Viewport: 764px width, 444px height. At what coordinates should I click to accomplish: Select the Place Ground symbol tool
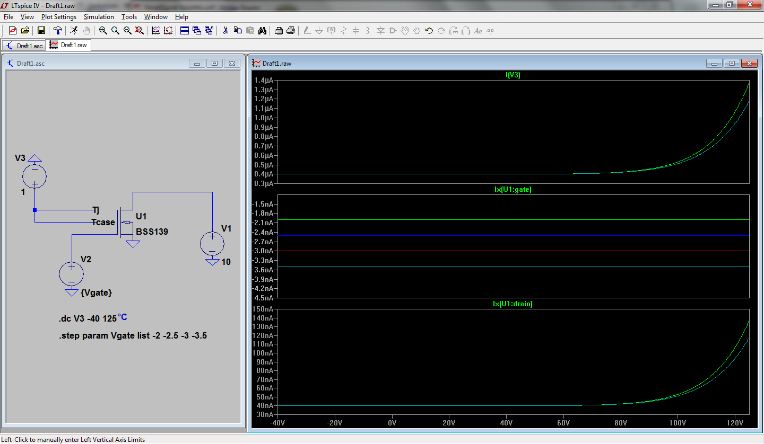319,31
